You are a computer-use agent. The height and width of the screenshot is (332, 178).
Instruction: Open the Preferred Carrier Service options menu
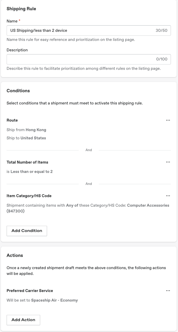(168, 291)
